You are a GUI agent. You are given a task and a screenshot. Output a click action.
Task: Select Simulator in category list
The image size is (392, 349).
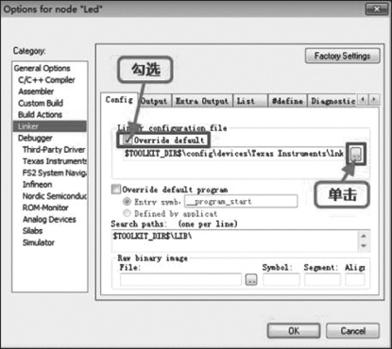pos(39,242)
